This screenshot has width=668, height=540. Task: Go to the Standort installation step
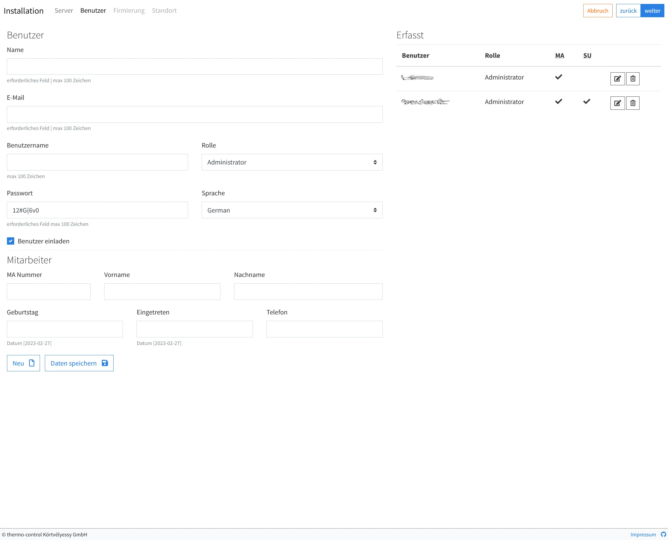pos(164,11)
